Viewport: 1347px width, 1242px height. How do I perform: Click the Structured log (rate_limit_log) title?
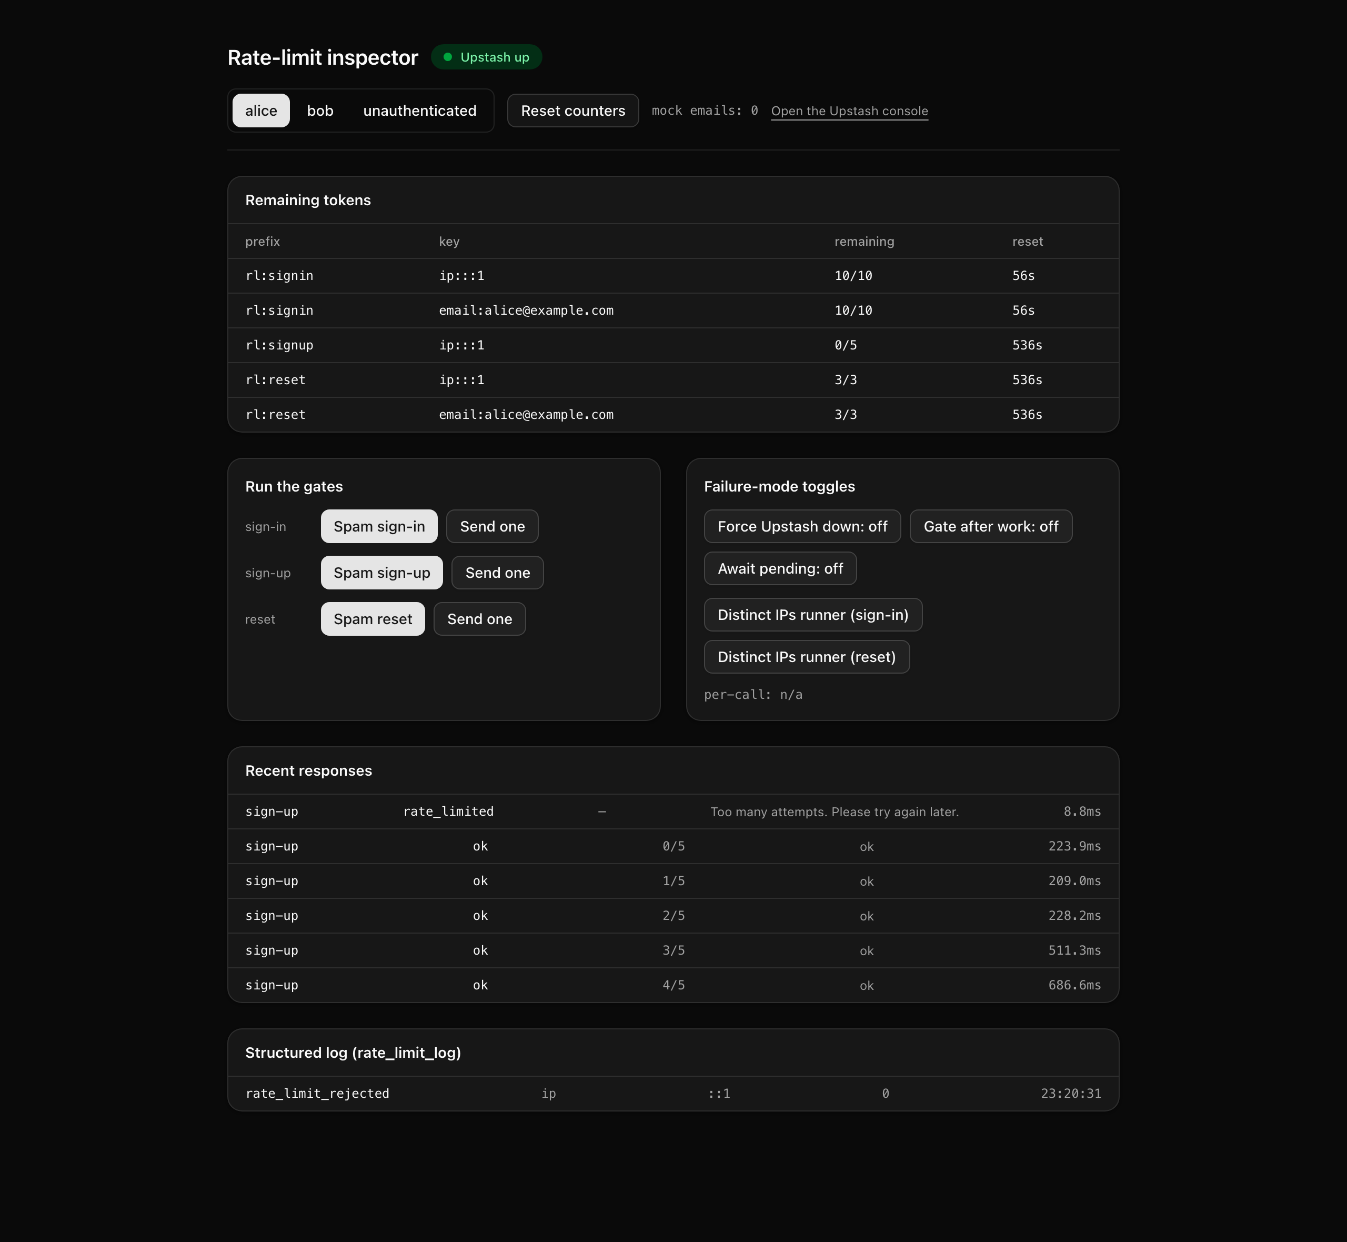353,1053
